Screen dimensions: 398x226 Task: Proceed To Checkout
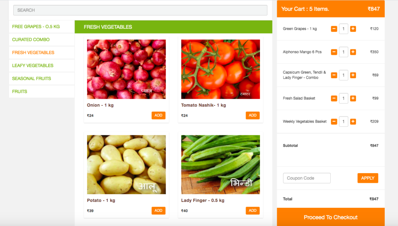[x=331, y=217]
